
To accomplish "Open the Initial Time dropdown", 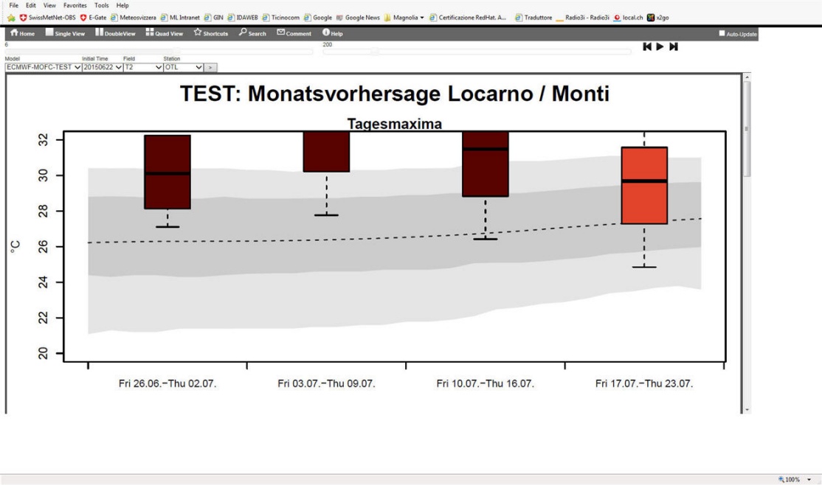I will click(x=103, y=68).
